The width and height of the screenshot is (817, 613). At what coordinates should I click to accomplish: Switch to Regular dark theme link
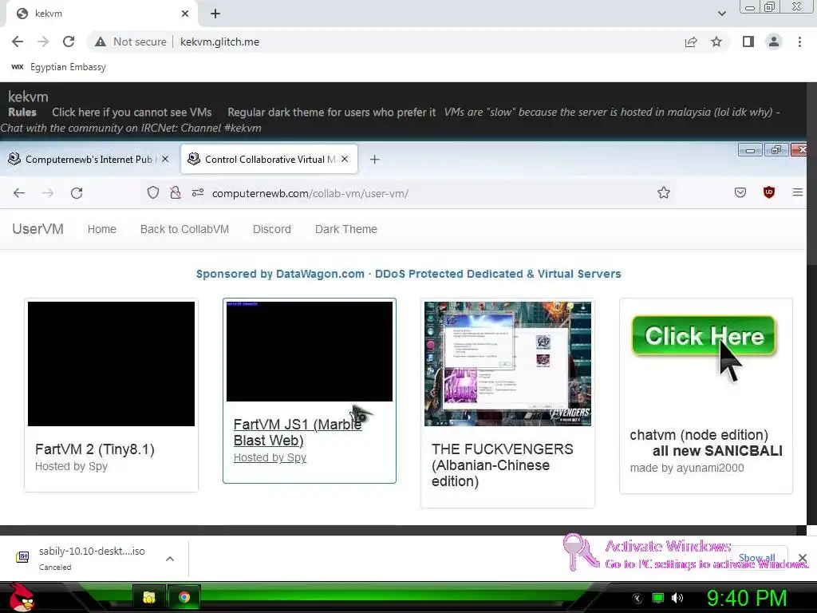tap(331, 112)
